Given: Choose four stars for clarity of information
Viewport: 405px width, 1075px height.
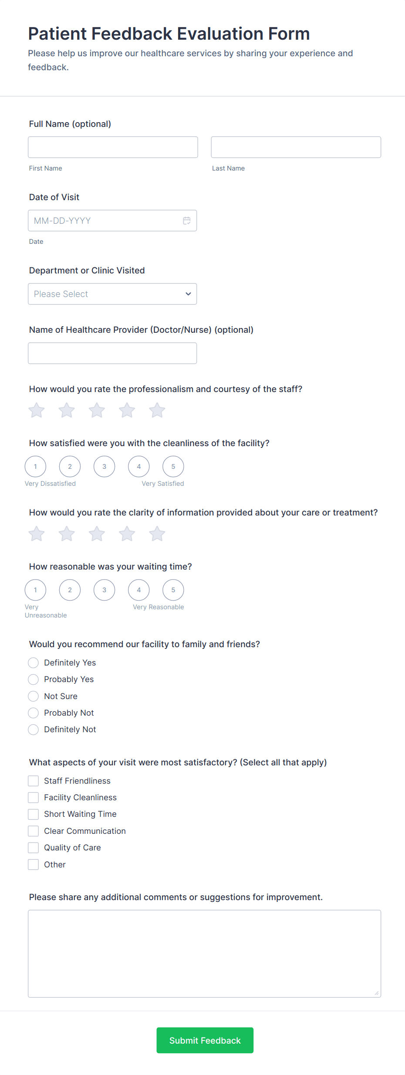Looking at the screenshot, I should (x=127, y=534).
